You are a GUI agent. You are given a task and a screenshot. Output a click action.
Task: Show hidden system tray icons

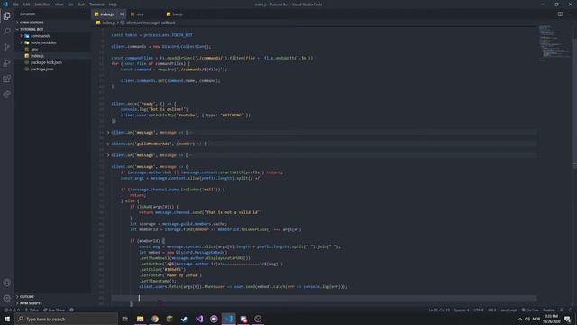pos(520,319)
